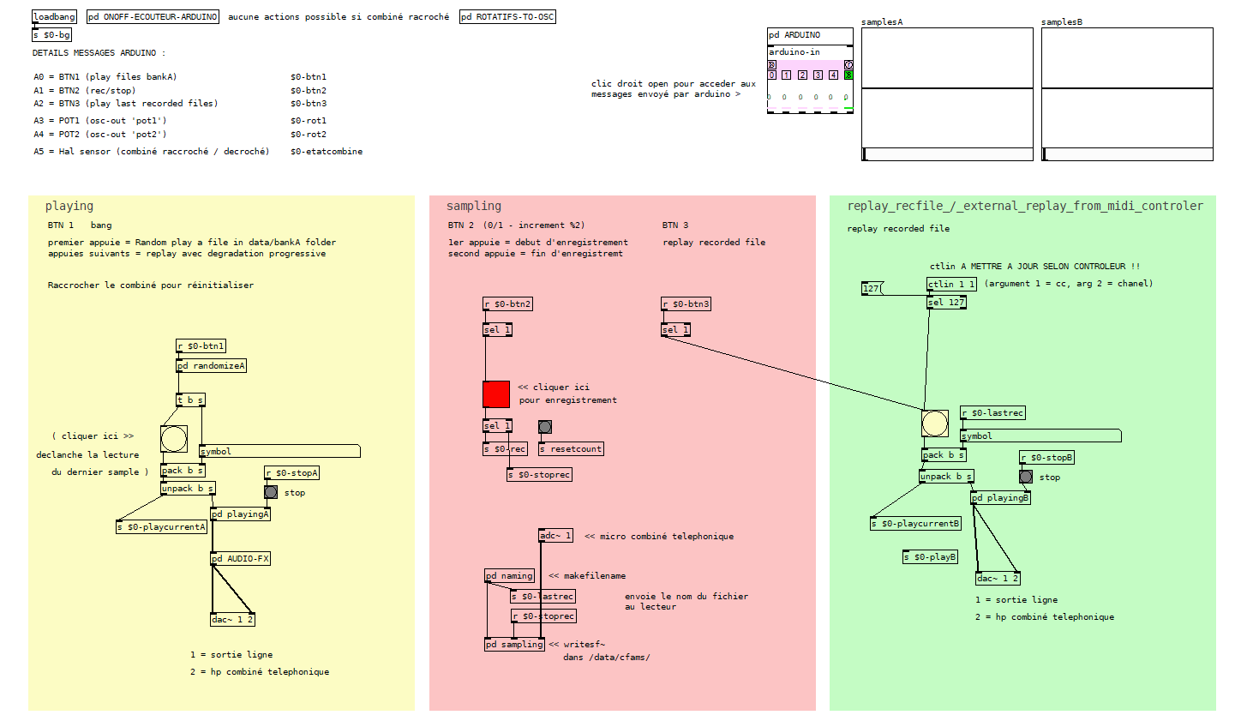Click the grey stop bang under r $0-stopB
The image size is (1235, 727).
pos(1026,477)
